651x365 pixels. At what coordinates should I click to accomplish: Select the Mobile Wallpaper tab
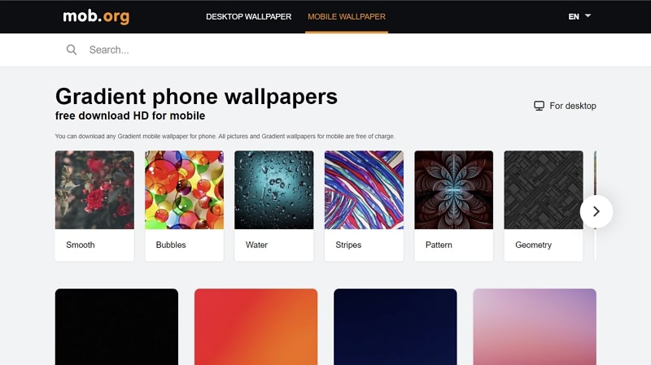click(x=347, y=16)
